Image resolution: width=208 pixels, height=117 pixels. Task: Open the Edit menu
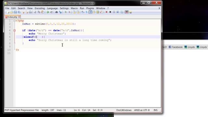pyautogui.click(x=13, y=8)
